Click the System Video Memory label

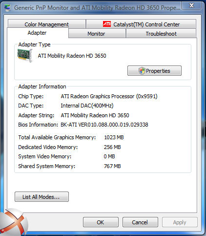[x=45, y=156]
